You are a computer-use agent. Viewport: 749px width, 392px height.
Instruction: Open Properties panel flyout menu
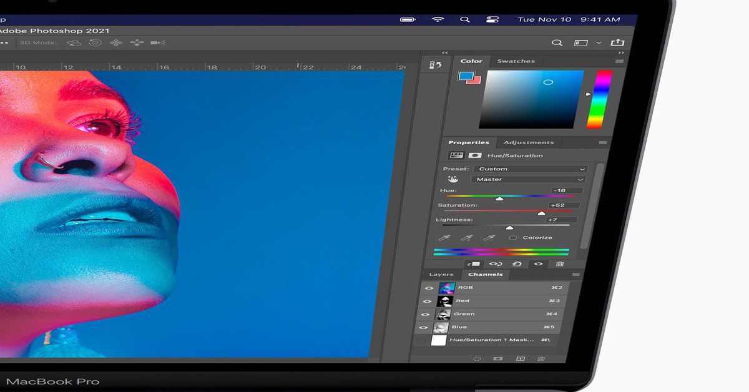tap(602, 143)
